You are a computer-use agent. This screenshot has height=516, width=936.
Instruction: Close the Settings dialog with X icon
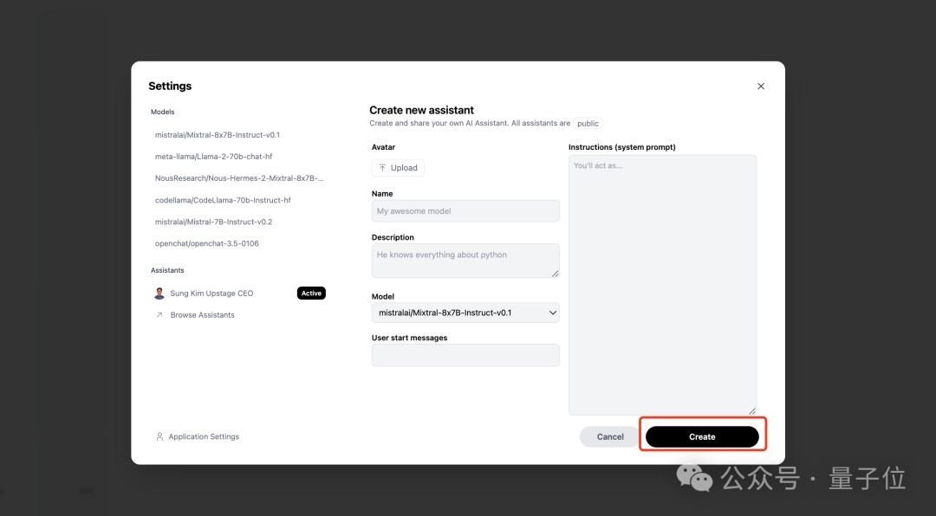tap(761, 86)
